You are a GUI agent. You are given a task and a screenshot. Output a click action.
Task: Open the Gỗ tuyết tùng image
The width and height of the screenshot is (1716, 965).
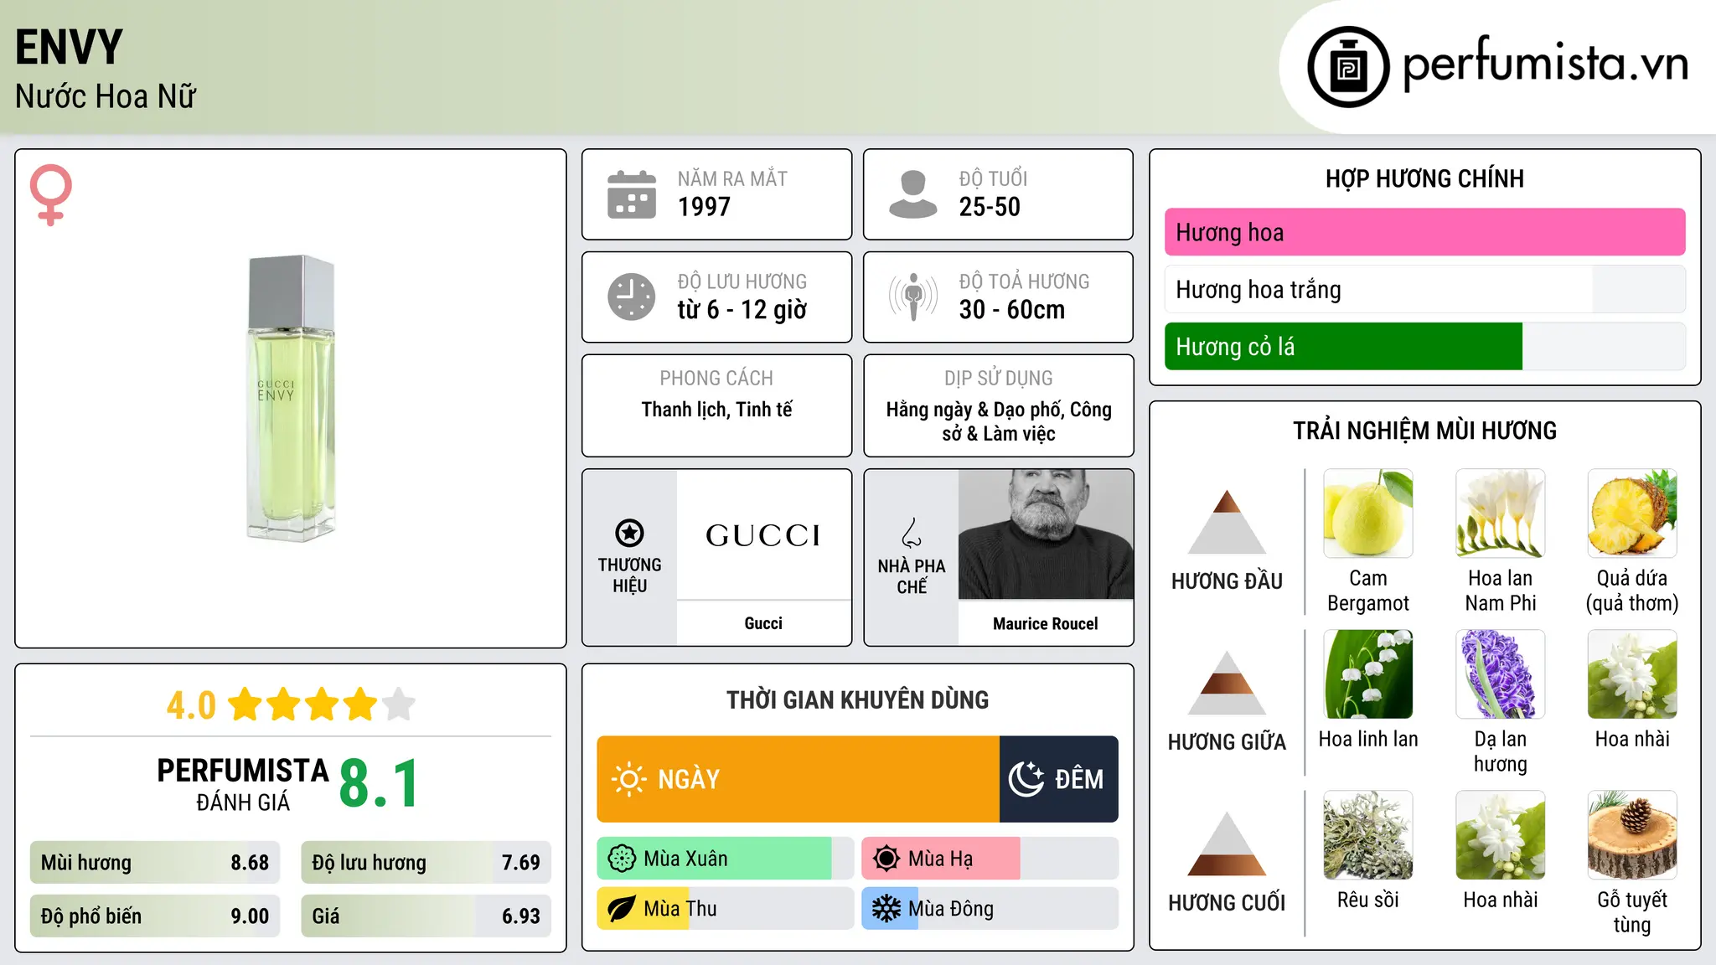(x=1632, y=835)
